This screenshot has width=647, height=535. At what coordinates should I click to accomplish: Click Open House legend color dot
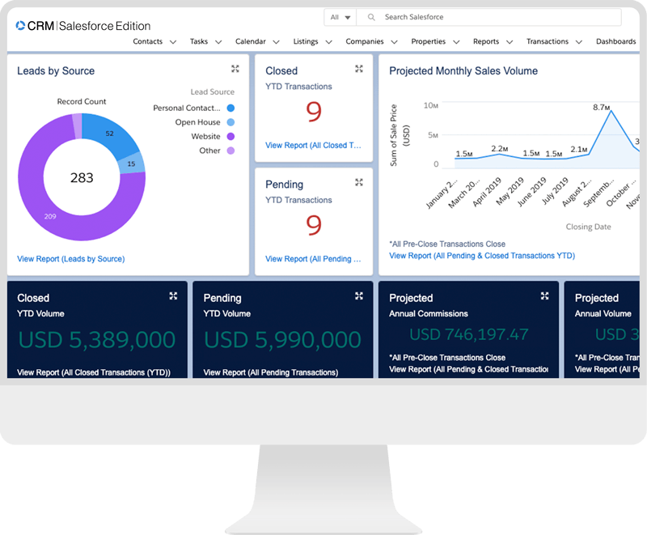tap(230, 122)
